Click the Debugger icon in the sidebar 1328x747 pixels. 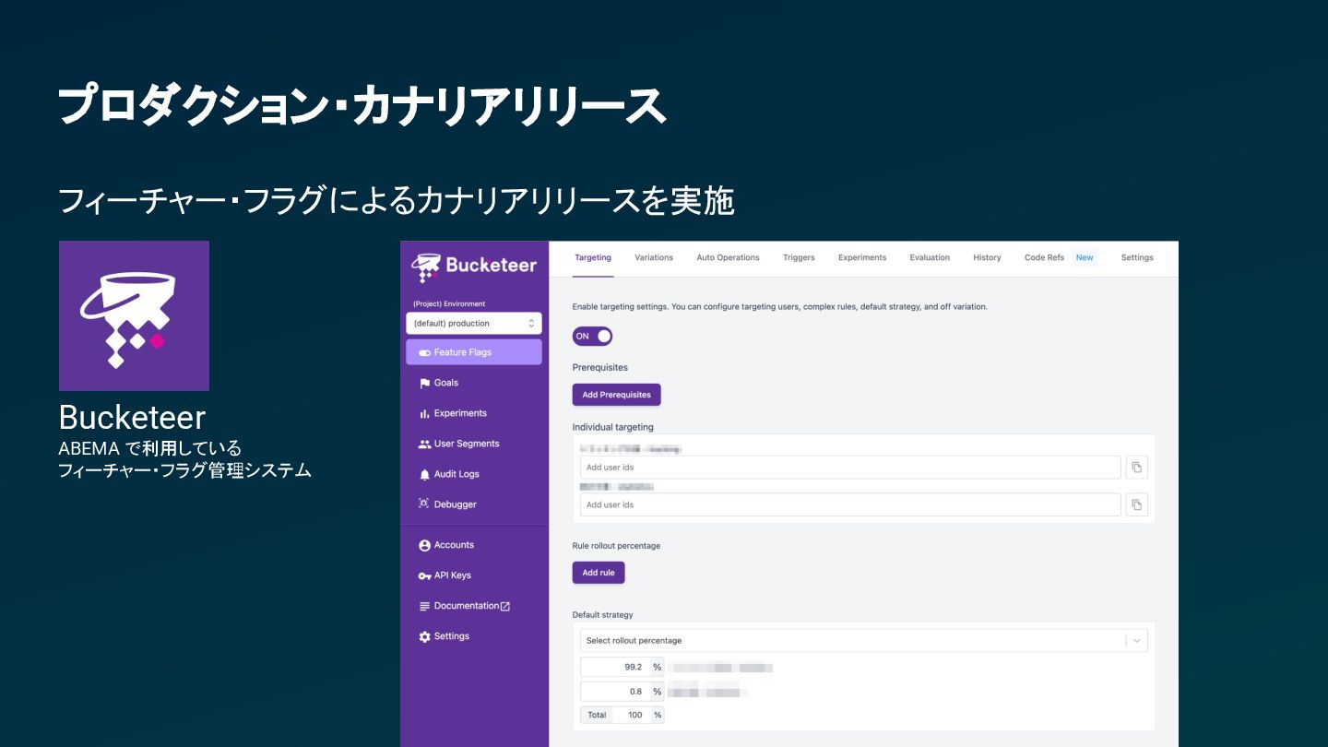tap(424, 504)
